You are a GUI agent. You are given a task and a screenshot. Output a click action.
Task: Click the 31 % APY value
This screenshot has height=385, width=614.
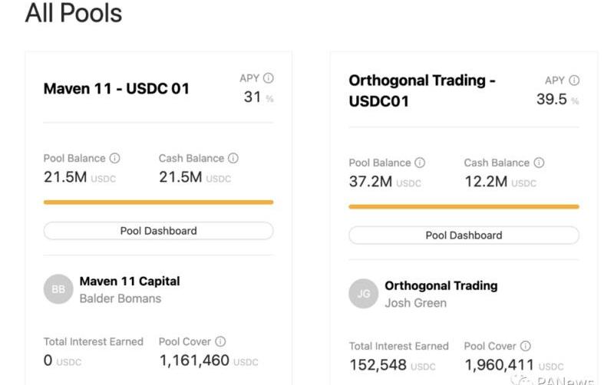coord(259,97)
